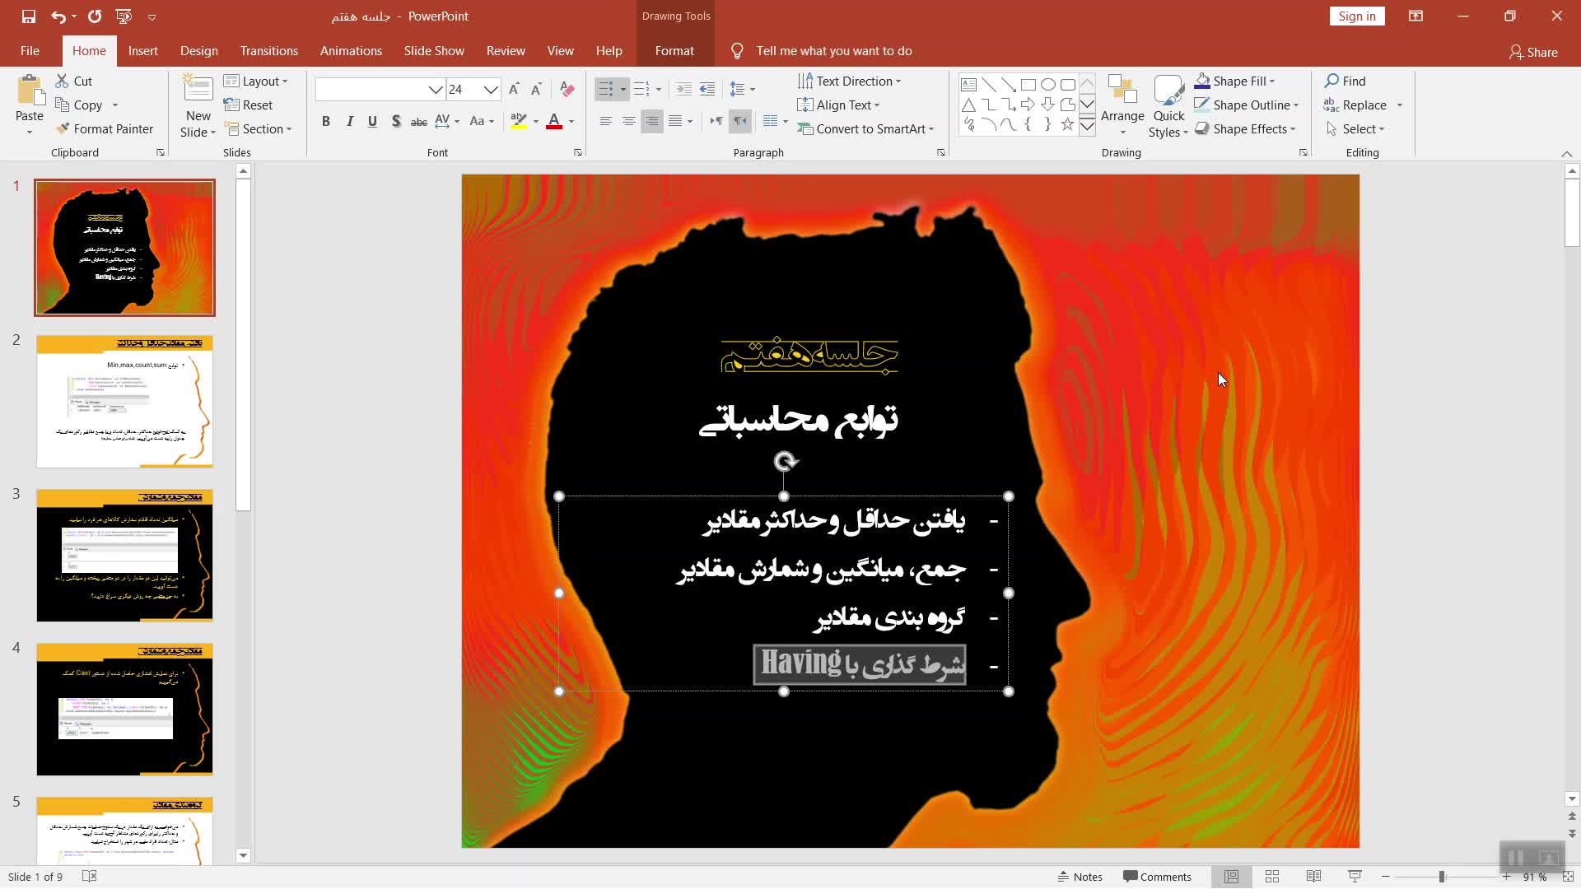
Task: Switch to Slide Sorter view
Action: click(1271, 877)
